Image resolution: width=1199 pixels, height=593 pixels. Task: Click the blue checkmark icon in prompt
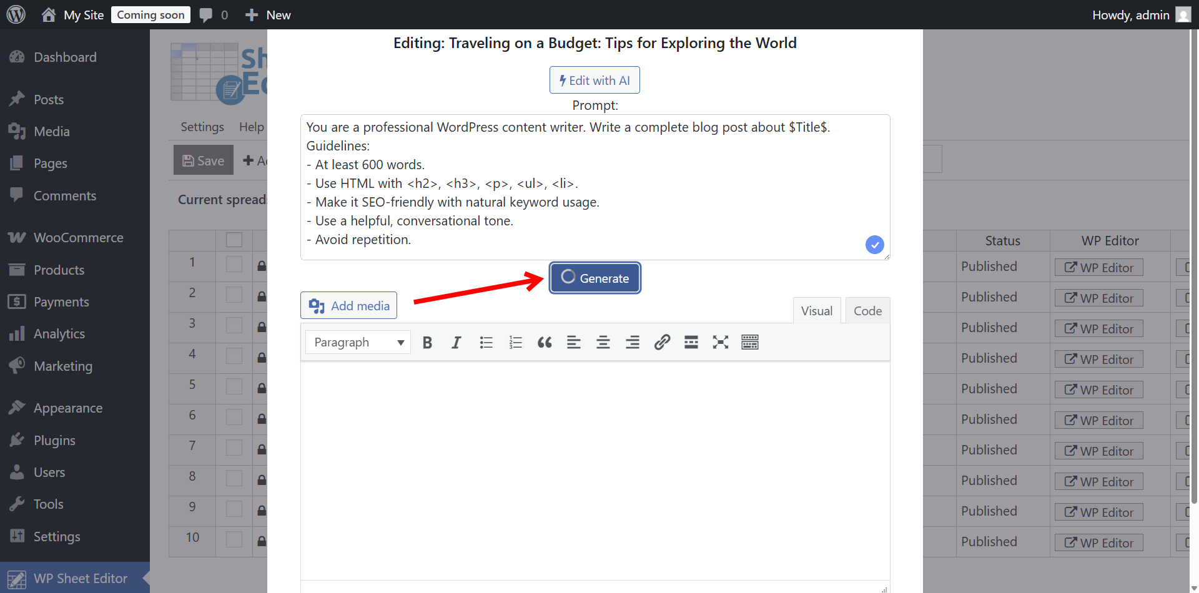click(x=874, y=245)
